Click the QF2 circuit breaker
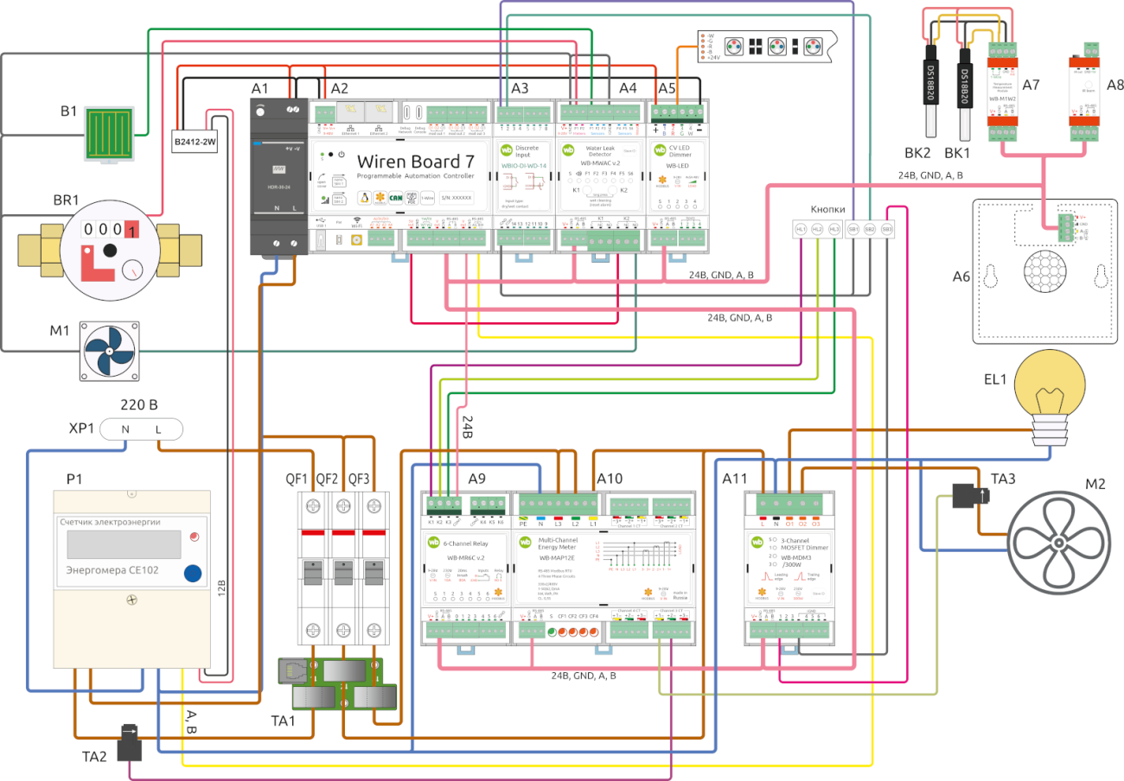1124x781 pixels. coord(345,570)
